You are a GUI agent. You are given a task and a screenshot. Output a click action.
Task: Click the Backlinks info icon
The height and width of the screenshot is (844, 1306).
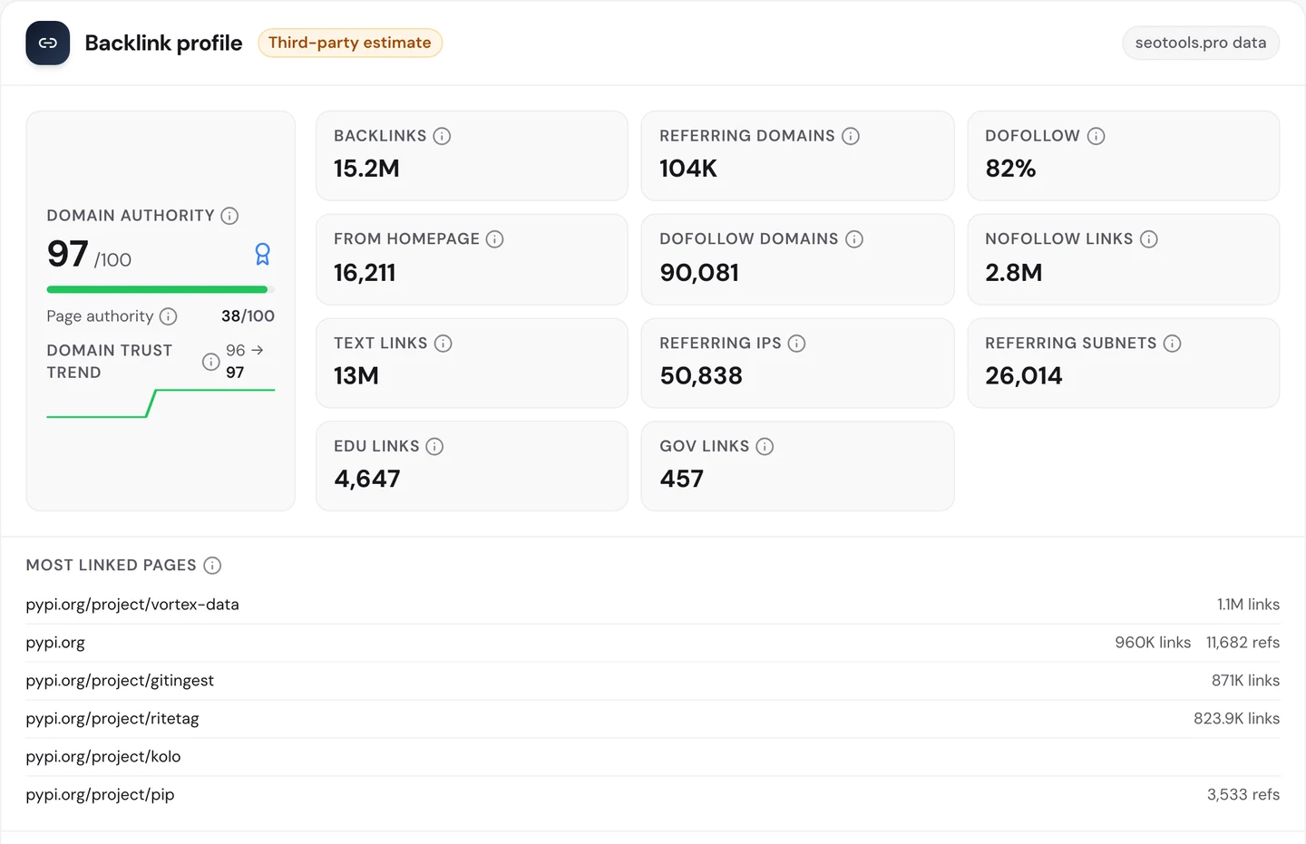coord(442,136)
